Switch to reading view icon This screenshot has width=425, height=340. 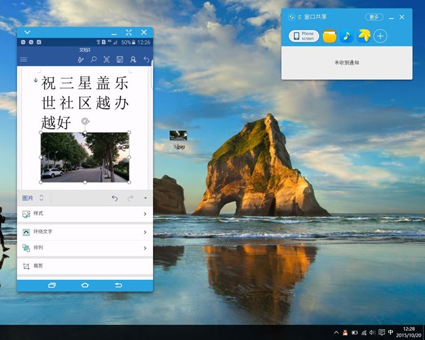click(x=107, y=59)
